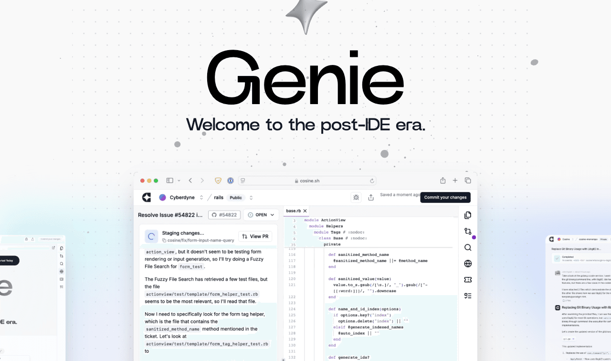This screenshot has height=361, width=611.
Task: Click the bug report icon
Action: point(356,197)
